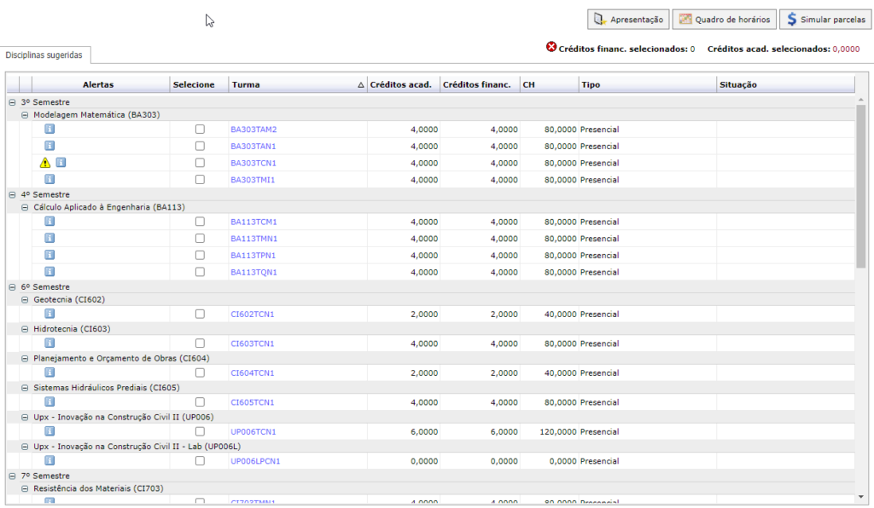Switch to Disciplinas sugeridas tab
This screenshot has width=874, height=508.
click(x=44, y=55)
